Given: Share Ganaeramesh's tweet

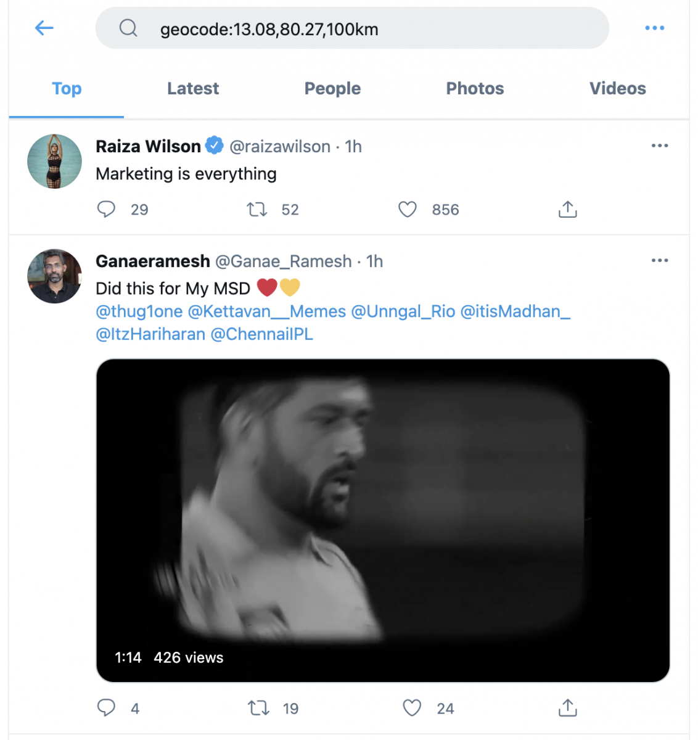Looking at the screenshot, I should coord(567,708).
